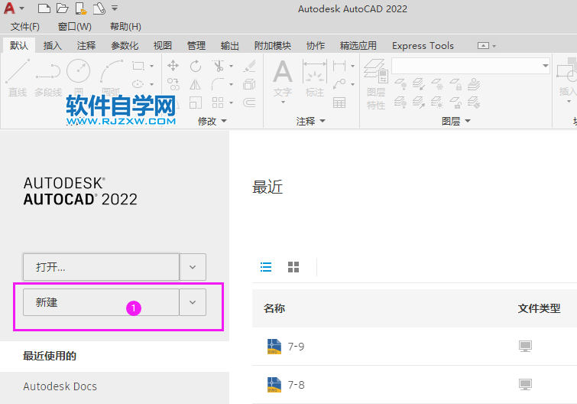
Task: Select the 默认 ribbon tab
Action: 19,46
